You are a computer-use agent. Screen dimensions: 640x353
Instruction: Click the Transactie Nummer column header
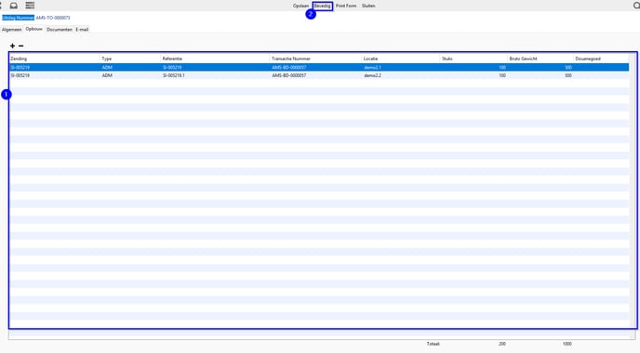coord(291,59)
